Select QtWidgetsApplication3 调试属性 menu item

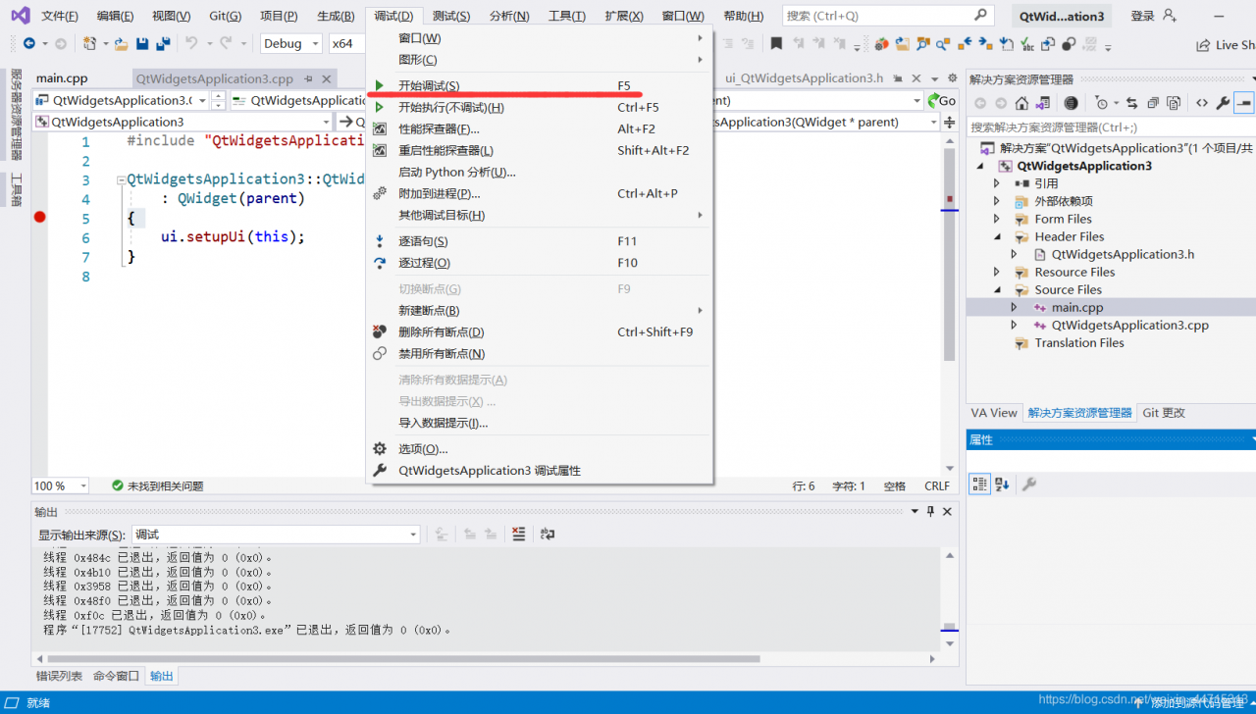click(x=539, y=470)
